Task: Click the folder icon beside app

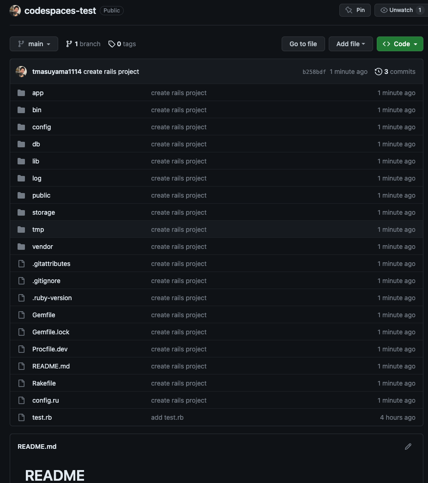Action: coord(21,93)
